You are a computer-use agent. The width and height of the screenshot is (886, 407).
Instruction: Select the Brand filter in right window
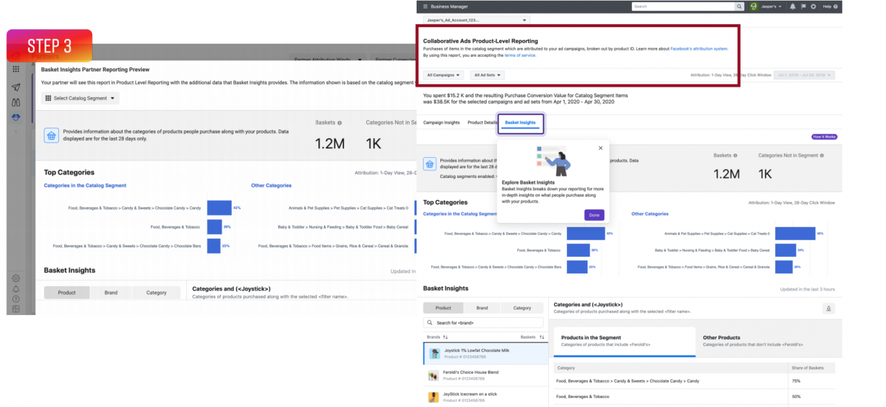482,308
